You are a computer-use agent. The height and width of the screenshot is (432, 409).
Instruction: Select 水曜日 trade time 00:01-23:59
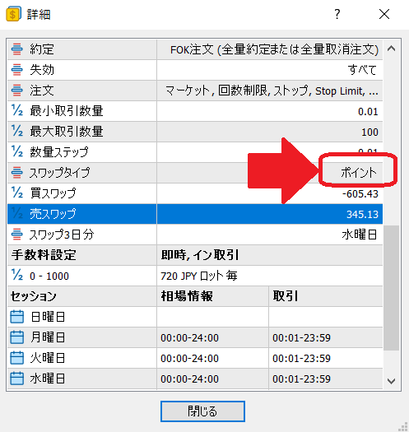[301, 379]
